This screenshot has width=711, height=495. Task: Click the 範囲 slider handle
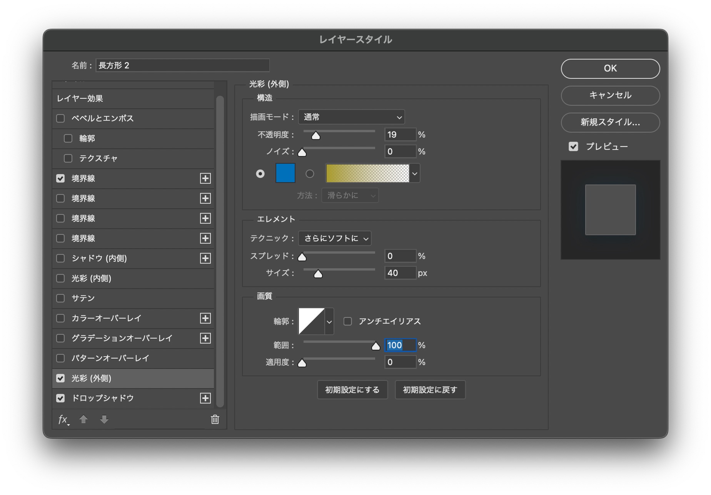[376, 346]
